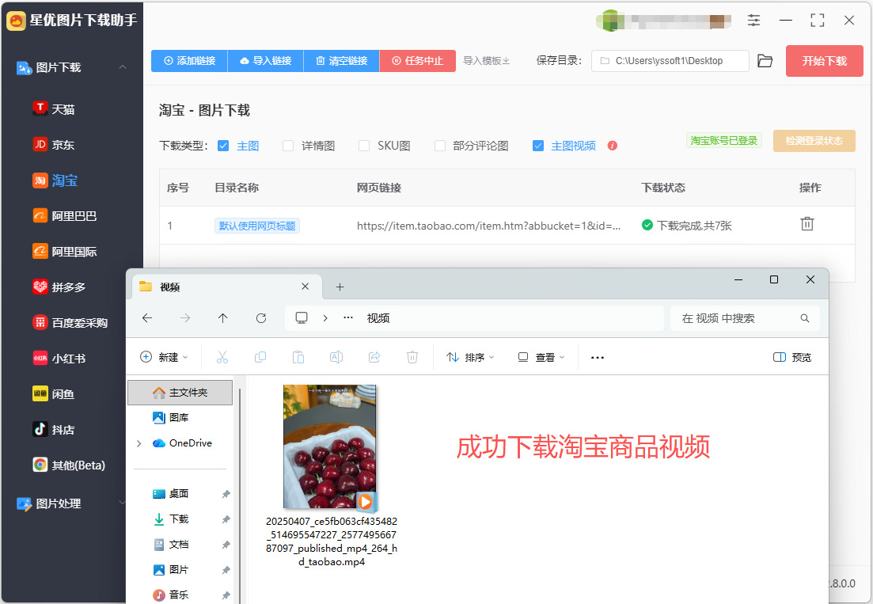
Task: Show hidden path with breadcrumb ellipsis
Action: 348,318
